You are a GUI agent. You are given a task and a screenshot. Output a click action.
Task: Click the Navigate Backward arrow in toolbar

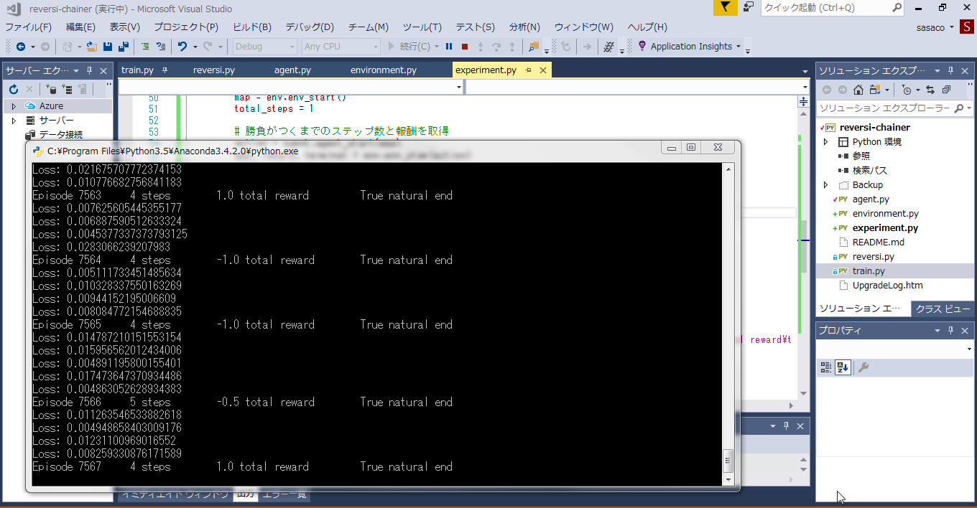[x=20, y=47]
